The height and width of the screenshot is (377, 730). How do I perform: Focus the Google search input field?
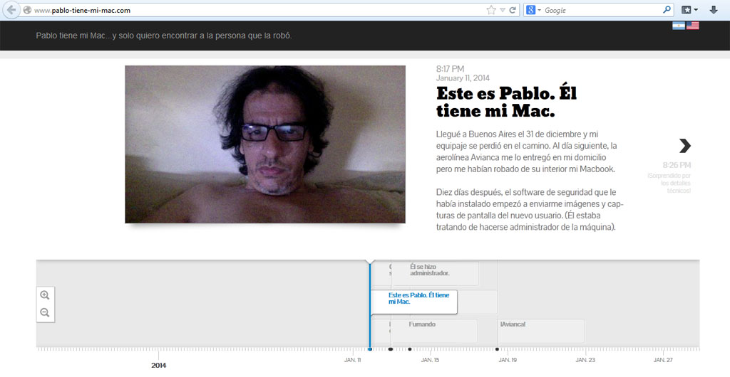pyautogui.click(x=602, y=11)
